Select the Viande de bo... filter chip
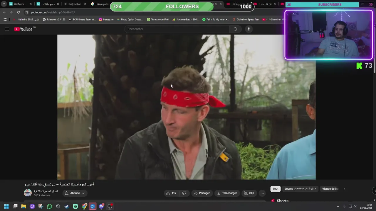Screen dimensions: 376x211 coord(330,189)
